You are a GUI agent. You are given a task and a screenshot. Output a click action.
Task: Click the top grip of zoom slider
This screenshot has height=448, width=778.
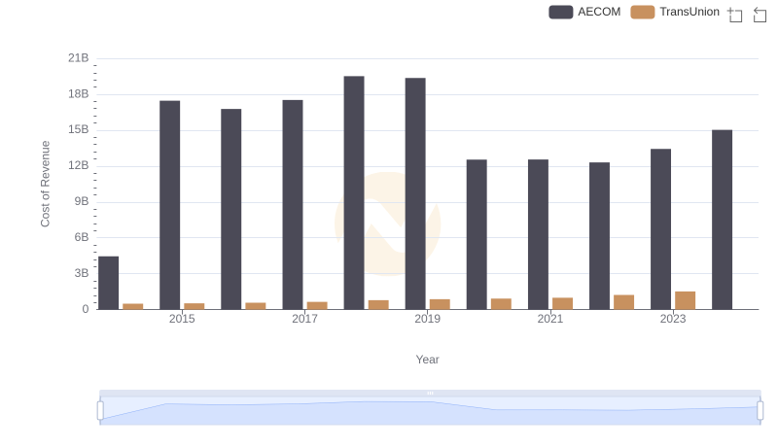tap(430, 393)
